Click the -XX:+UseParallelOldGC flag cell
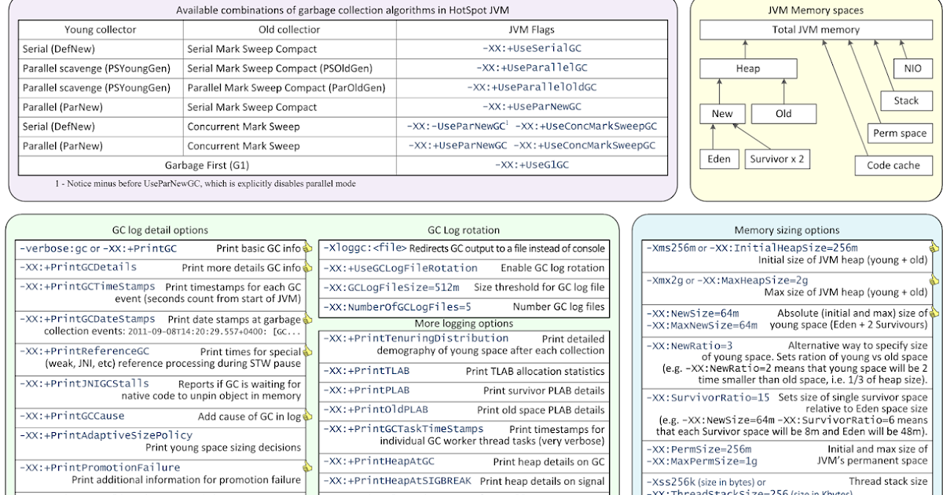Viewport: 943px width, 495px height. (532, 87)
